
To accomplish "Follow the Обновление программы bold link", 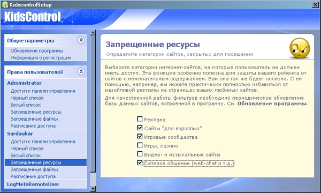I will pyautogui.click(x=272, y=103).
